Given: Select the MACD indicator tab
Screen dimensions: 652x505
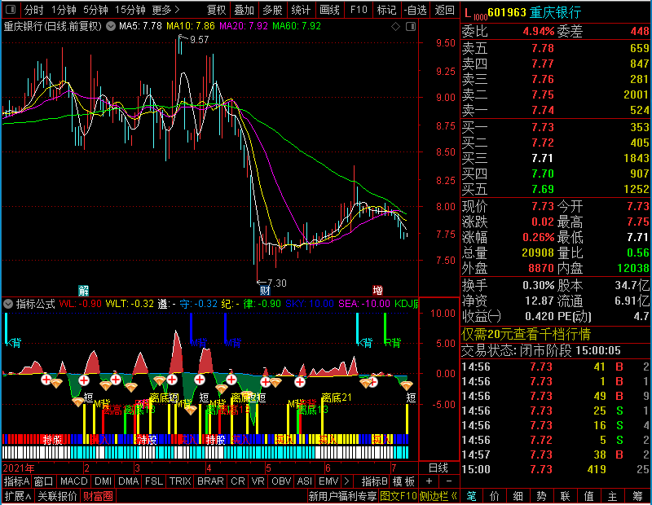Looking at the screenshot, I should [x=73, y=481].
